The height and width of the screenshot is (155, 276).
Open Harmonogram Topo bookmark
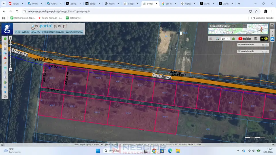pyautogui.click(x=23, y=18)
